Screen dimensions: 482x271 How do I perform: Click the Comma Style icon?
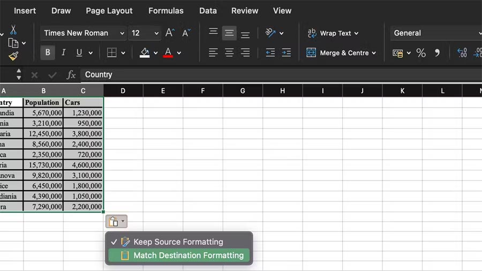[x=437, y=53]
